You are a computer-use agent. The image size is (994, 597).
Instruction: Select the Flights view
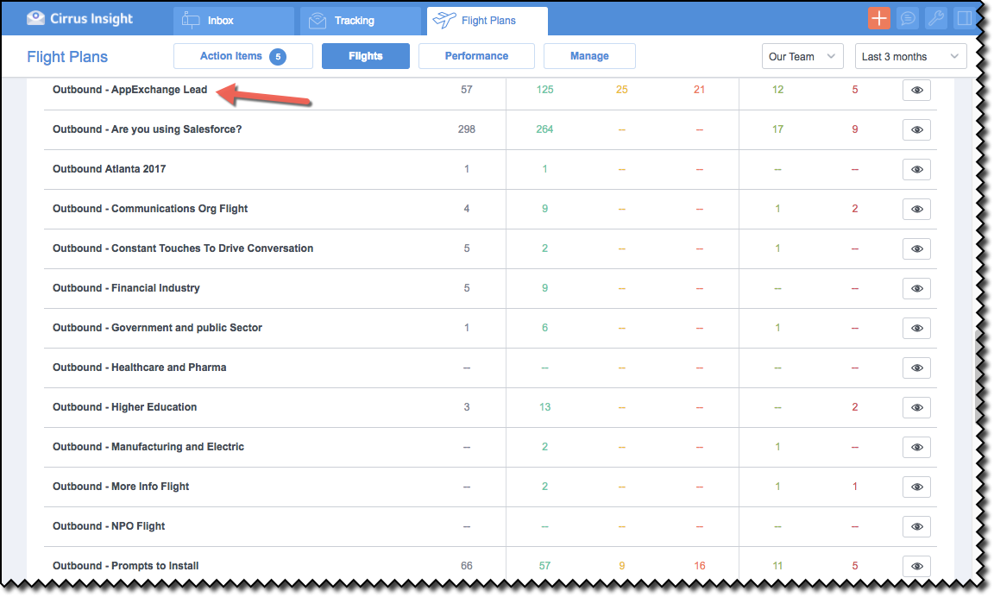(366, 56)
